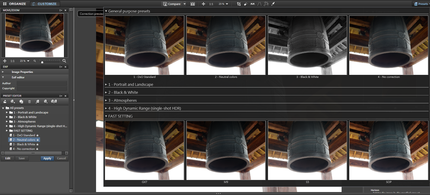Click the delete preset trash icon
430x195 pixels.
pyautogui.click(x=30, y=101)
